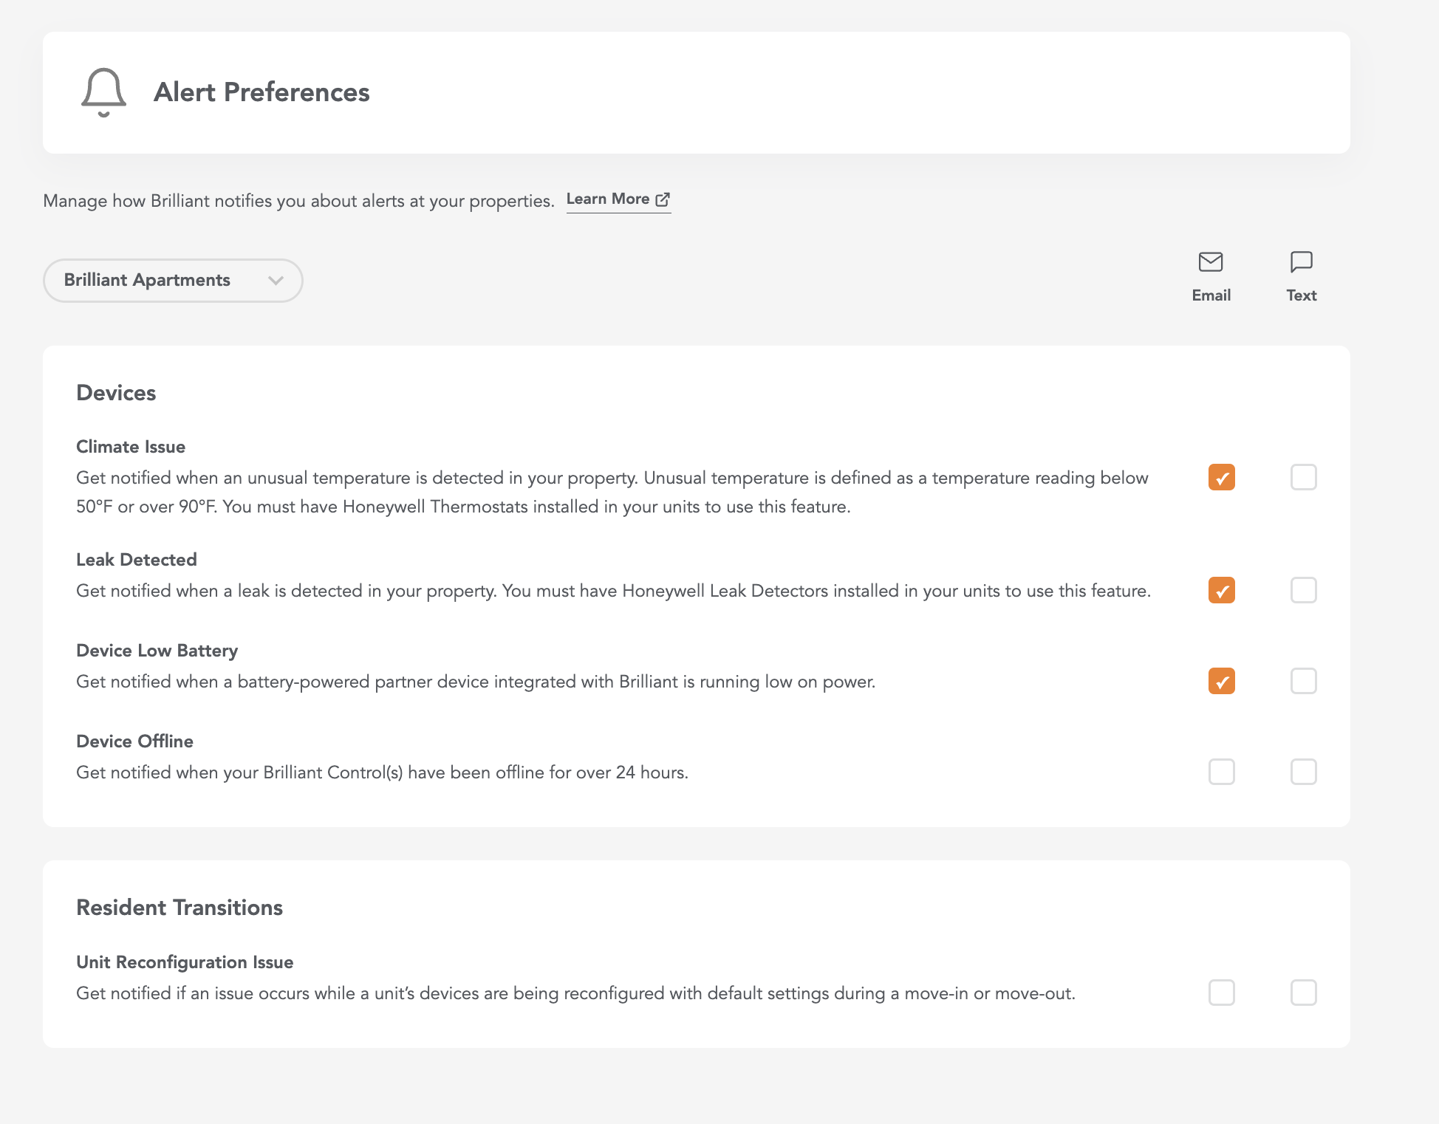This screenshot has width=1439, height=1124.
Task: Enable Device Offline email alert
Action: [1221, 772]
